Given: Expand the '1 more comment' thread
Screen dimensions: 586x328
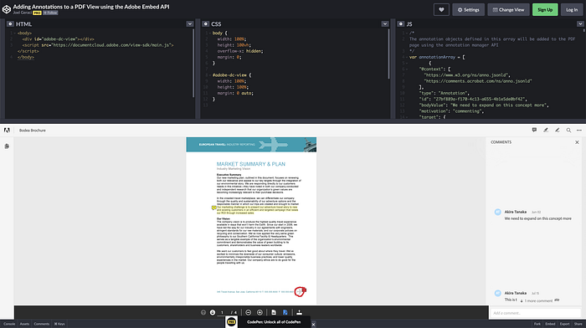Looking at the screenshot, I should pyautogui.click(x=537, y=300).
